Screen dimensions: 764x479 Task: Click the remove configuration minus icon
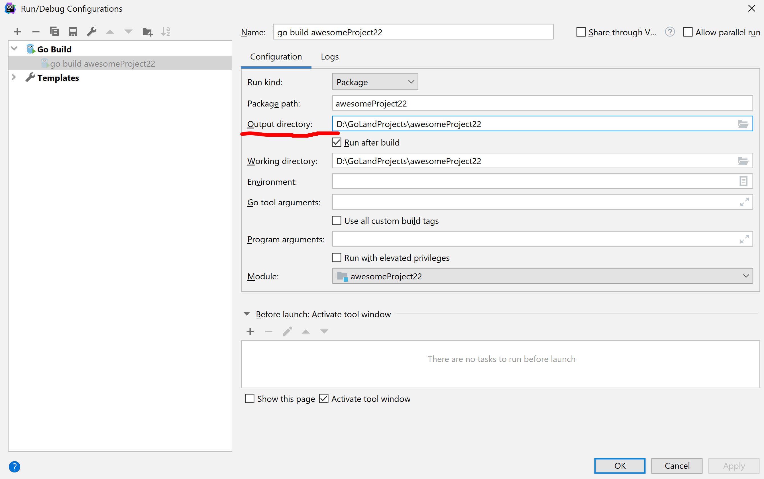pyautogui.click(x=36, y=32)
